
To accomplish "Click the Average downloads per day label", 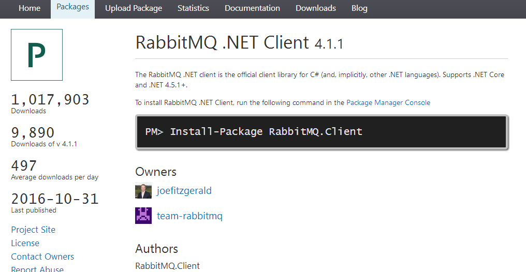I will pyautogui.click(x=55, y=177).
